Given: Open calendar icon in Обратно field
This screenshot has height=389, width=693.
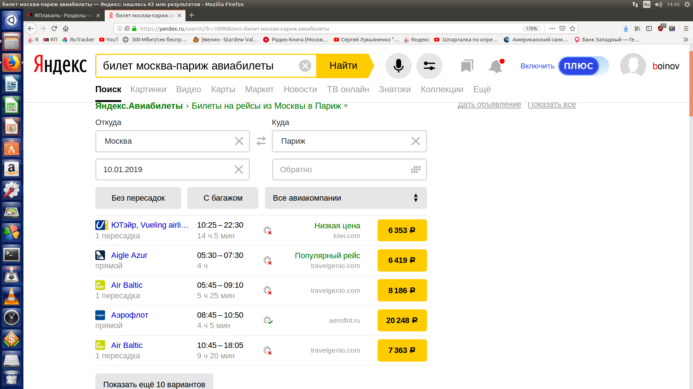Looking at the screenshot, I should click(416, 169).
